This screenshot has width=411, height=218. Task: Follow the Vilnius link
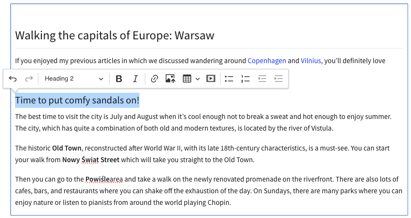pyautogui.click(x=310, y=61)
